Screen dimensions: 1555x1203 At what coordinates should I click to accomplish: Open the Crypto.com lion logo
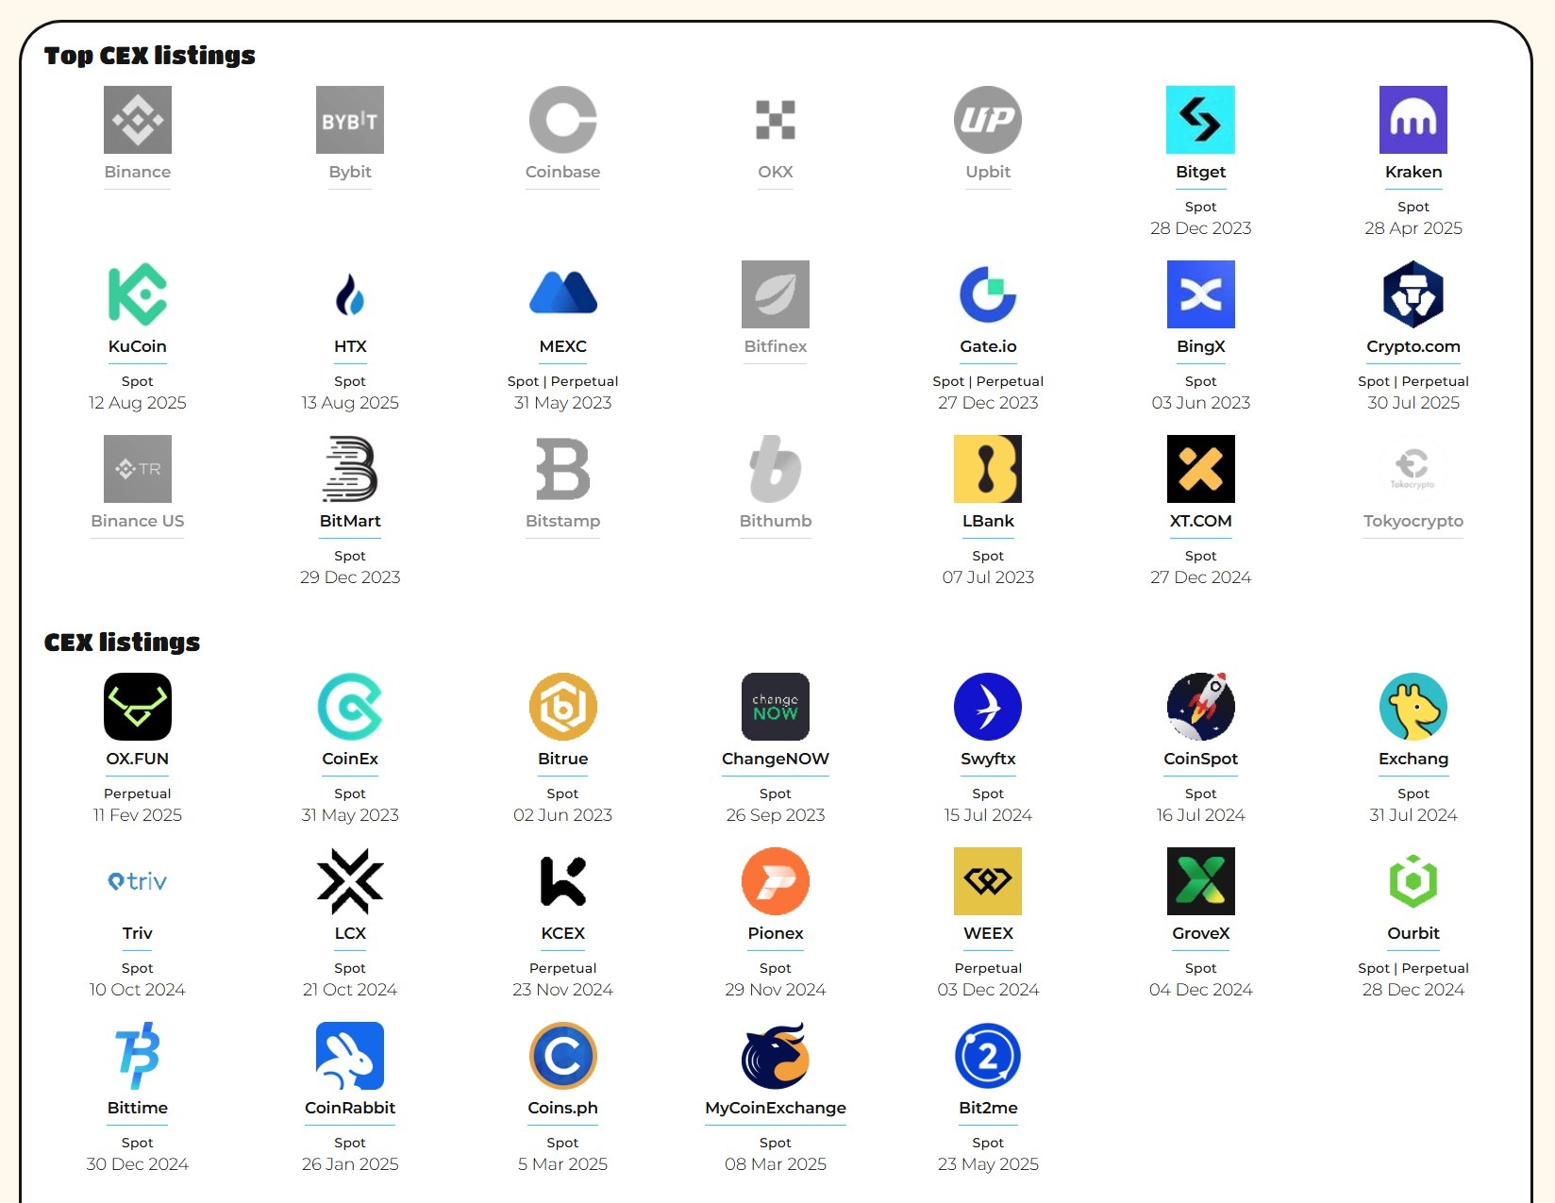[x=1413, y=294]
